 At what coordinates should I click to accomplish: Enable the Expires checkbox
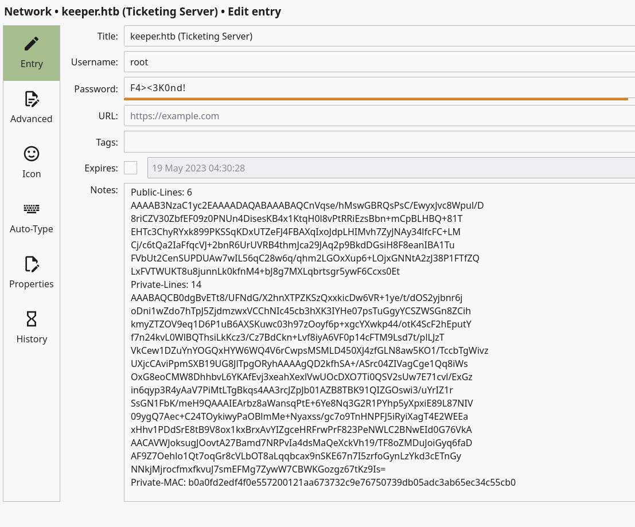tap(130, 167)
